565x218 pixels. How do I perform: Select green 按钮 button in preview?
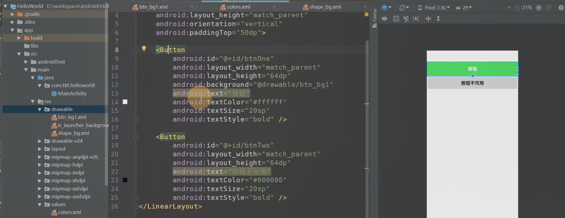[x=472, y=69]
